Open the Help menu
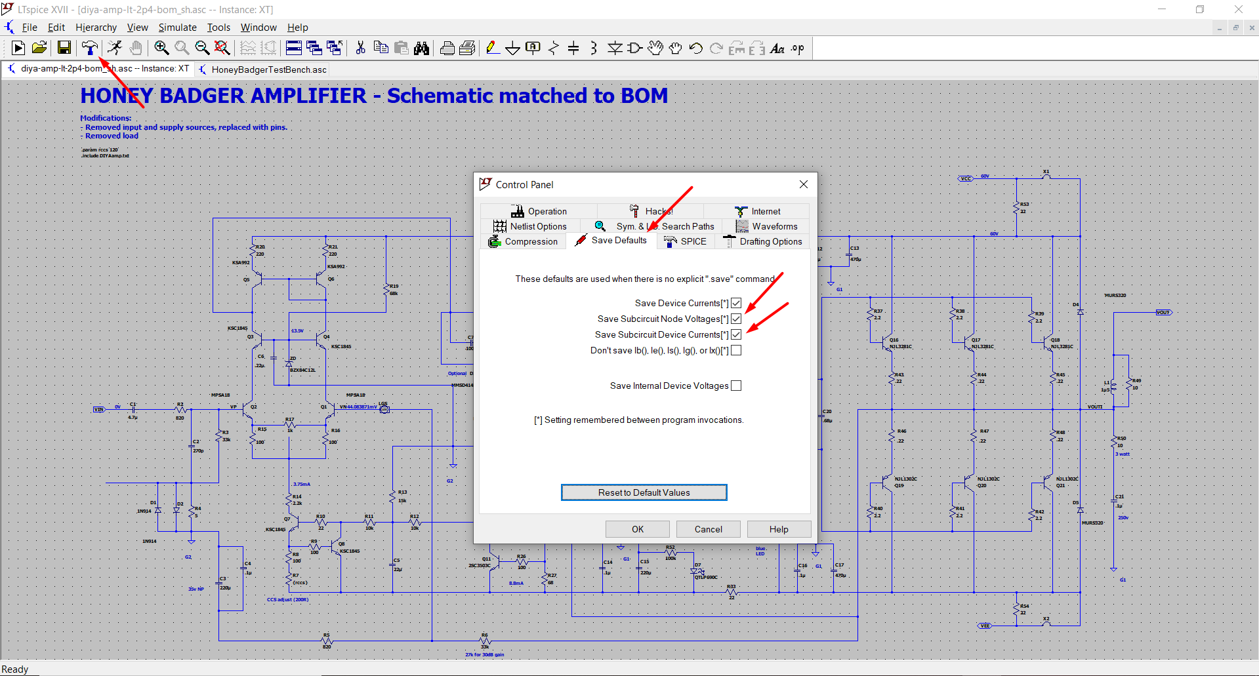 click(x=297, y=28)
